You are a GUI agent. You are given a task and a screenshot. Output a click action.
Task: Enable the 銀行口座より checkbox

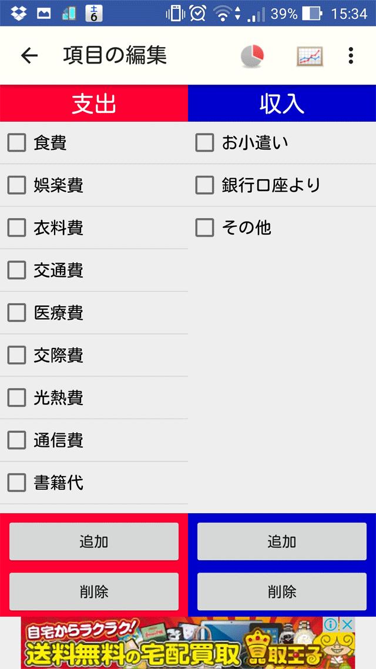(204, 185)
